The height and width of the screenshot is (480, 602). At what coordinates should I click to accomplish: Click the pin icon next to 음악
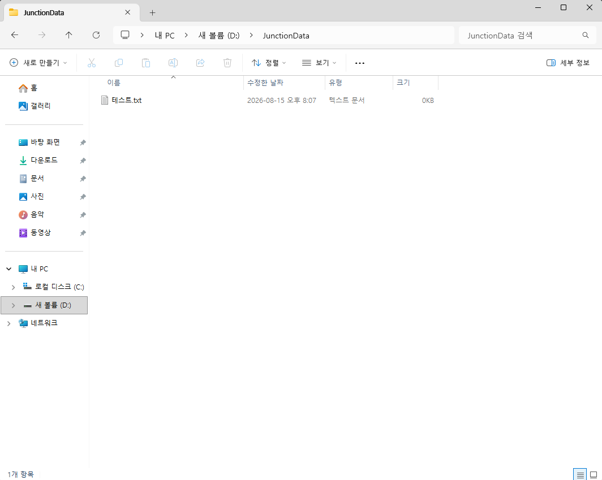tap(83, 215)
